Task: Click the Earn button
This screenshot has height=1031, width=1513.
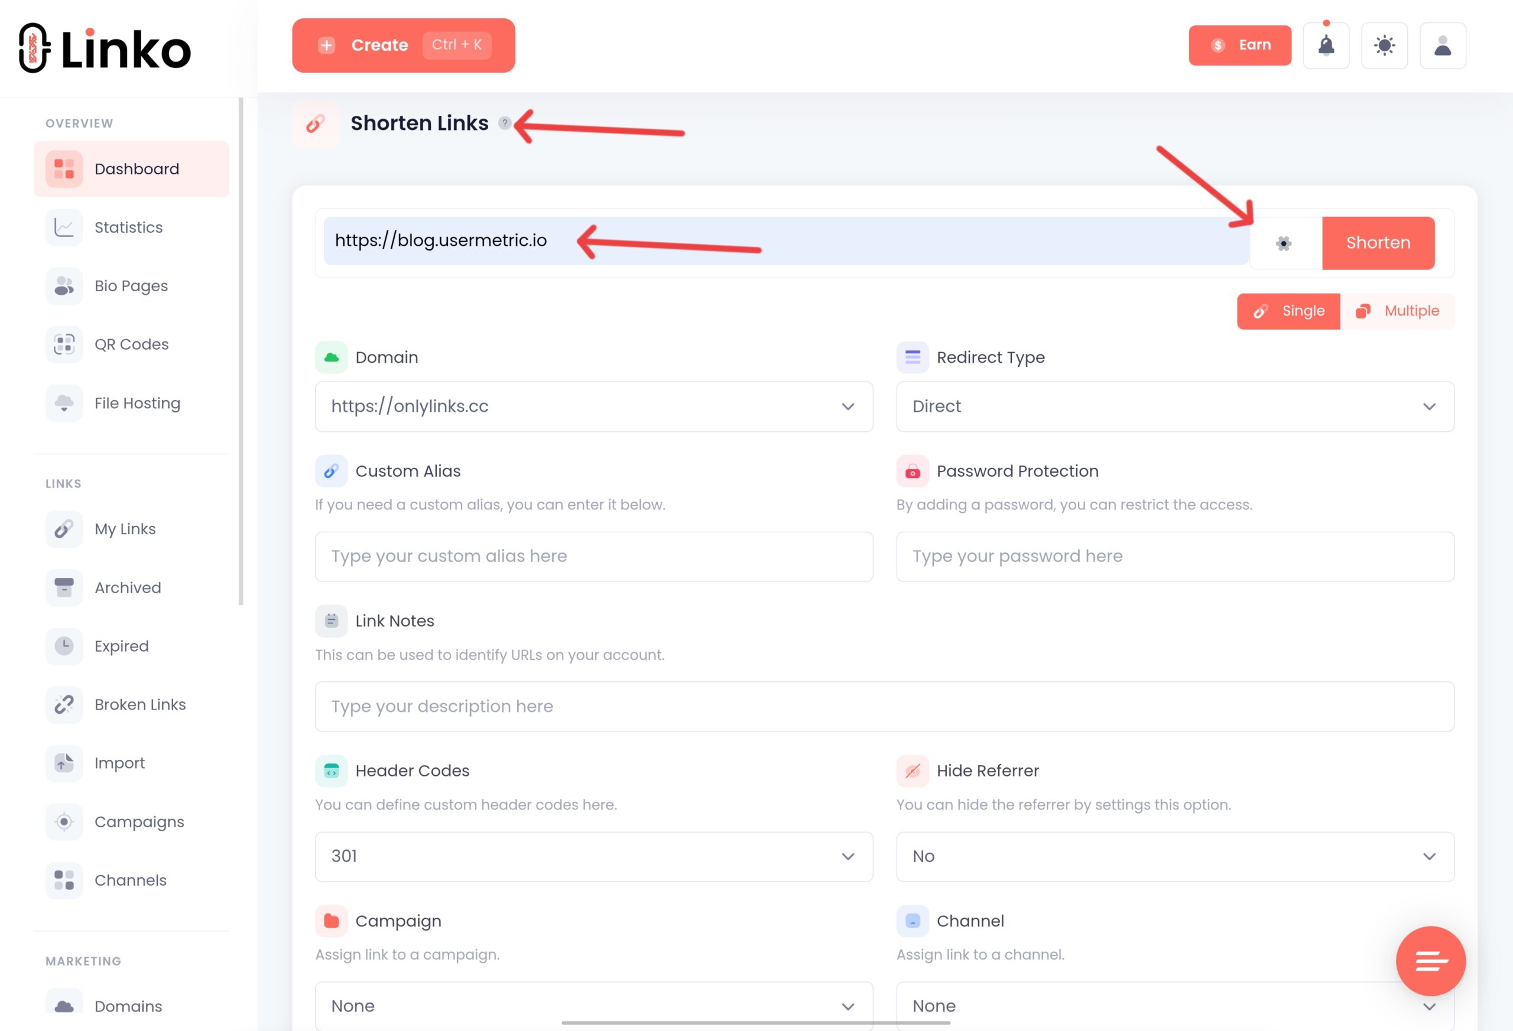Action: tap(1239, 45)
